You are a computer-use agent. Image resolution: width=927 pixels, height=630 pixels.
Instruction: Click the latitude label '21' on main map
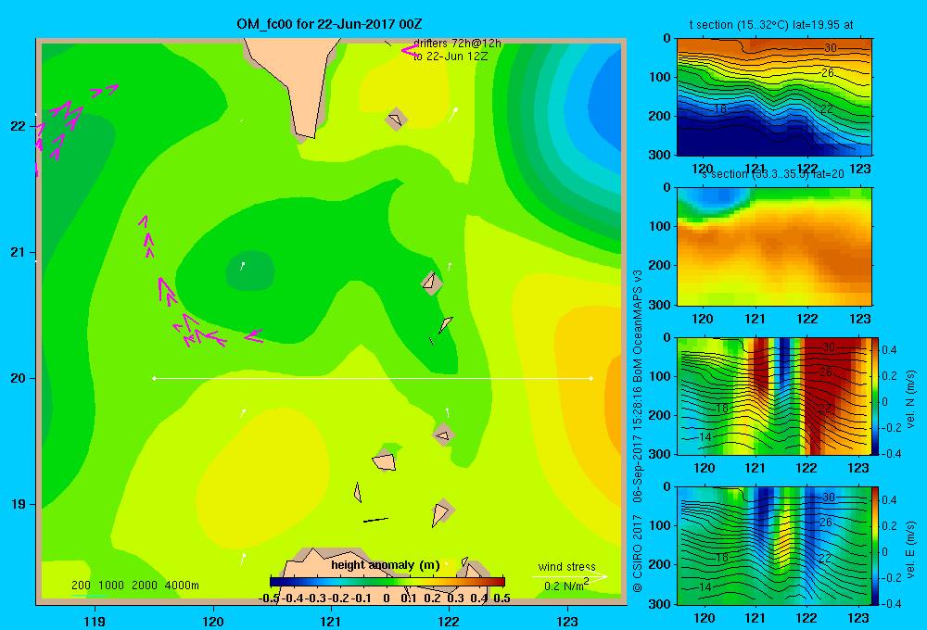(x=18, y=252)
